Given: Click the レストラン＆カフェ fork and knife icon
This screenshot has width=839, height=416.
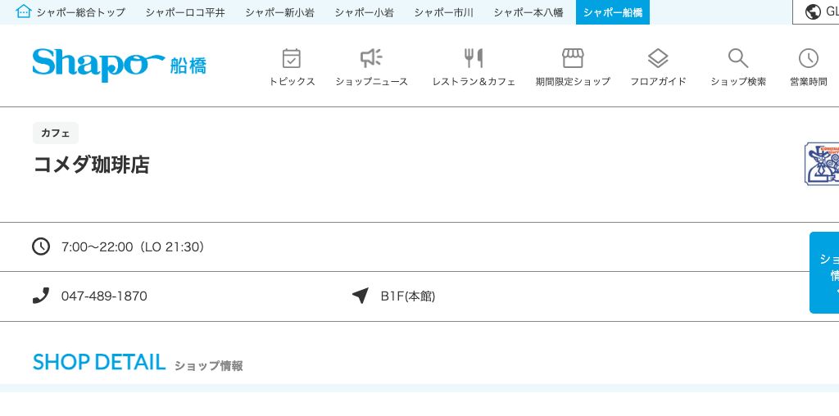Looking at the screenshot, I should point(474,58).
